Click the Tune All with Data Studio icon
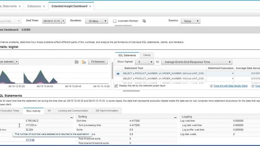260x146 pixels. click(x=211, y=86)
